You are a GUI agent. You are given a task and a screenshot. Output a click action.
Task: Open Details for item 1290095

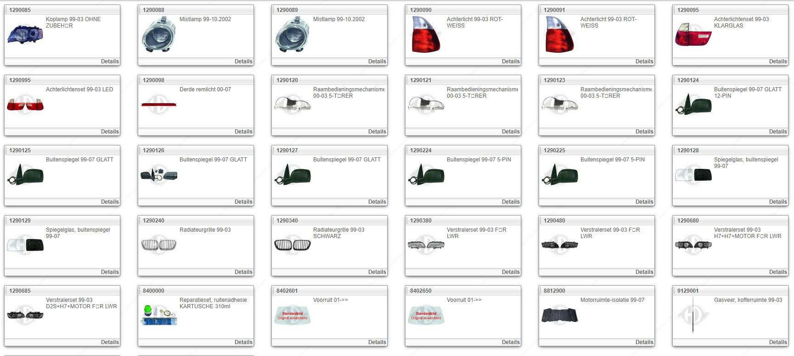coord(777,61)
